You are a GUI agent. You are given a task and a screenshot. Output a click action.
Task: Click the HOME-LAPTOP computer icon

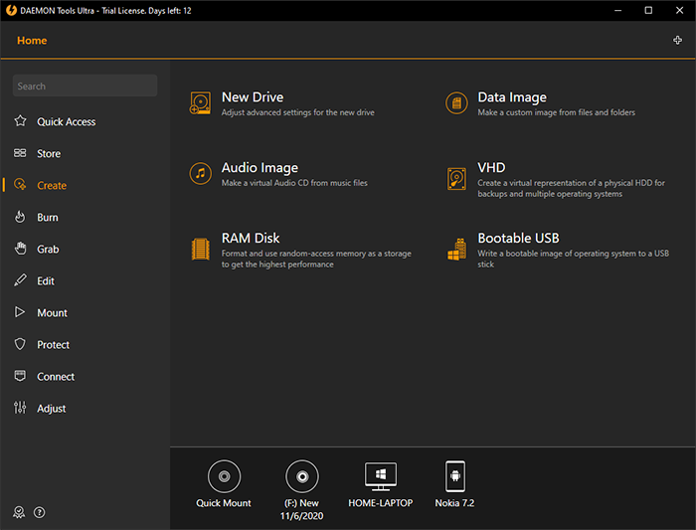tap(381, 476)
